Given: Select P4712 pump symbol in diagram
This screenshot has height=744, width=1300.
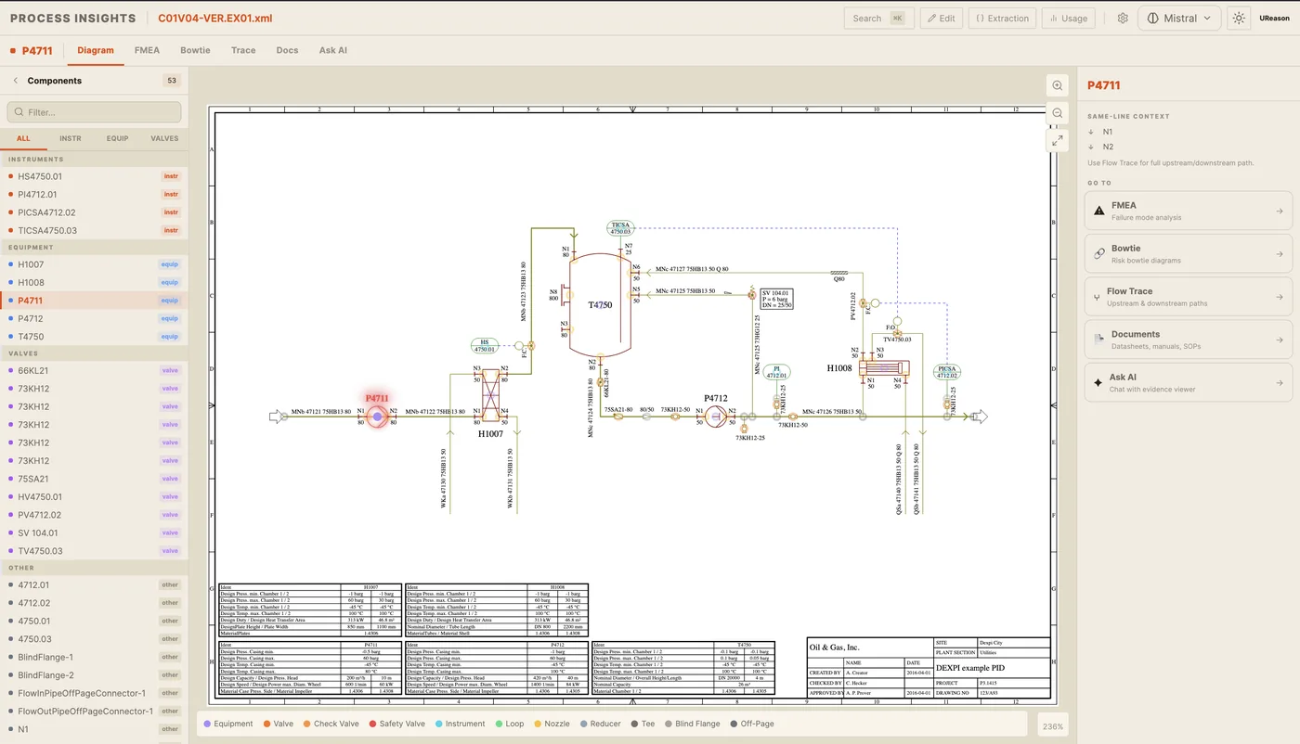Looking at the screenshot, I should coord(715,417).
